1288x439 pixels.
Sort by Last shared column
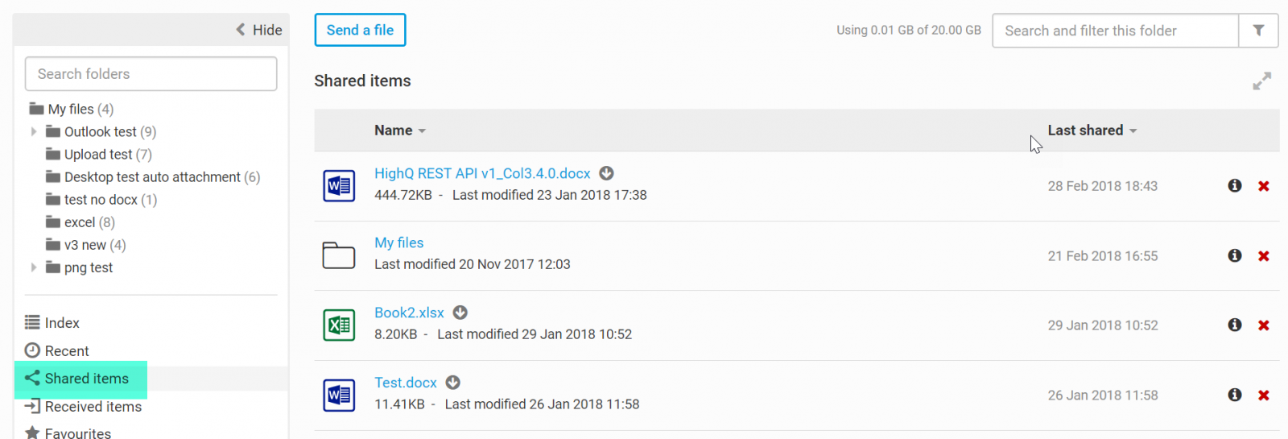(1092, 130)
